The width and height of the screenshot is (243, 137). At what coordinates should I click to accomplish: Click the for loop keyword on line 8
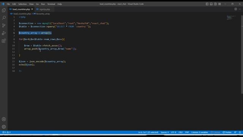21,39
